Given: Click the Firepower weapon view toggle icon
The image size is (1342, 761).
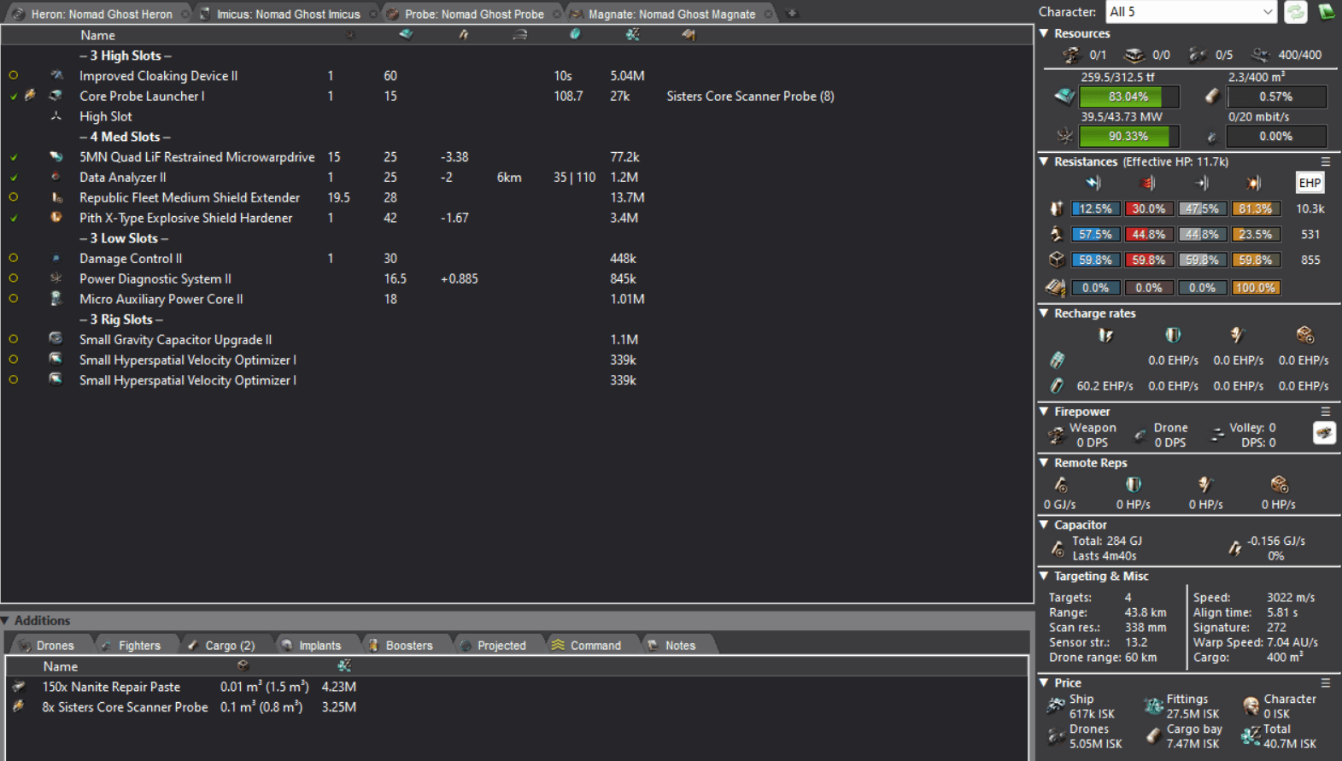Looking at the screenshot, I should pyautogui.click(x=1323, y=433).
